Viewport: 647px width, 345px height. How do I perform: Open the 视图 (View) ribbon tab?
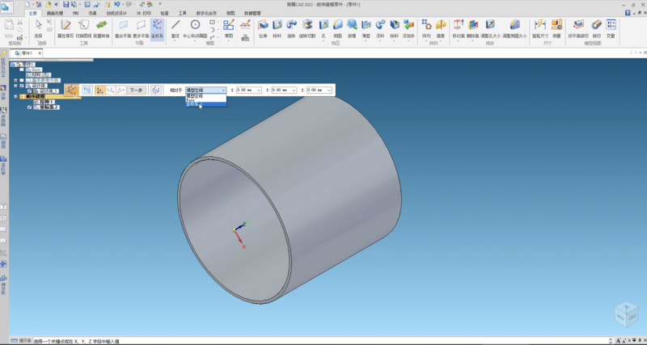pyautogui.click(x=230, y=14)
